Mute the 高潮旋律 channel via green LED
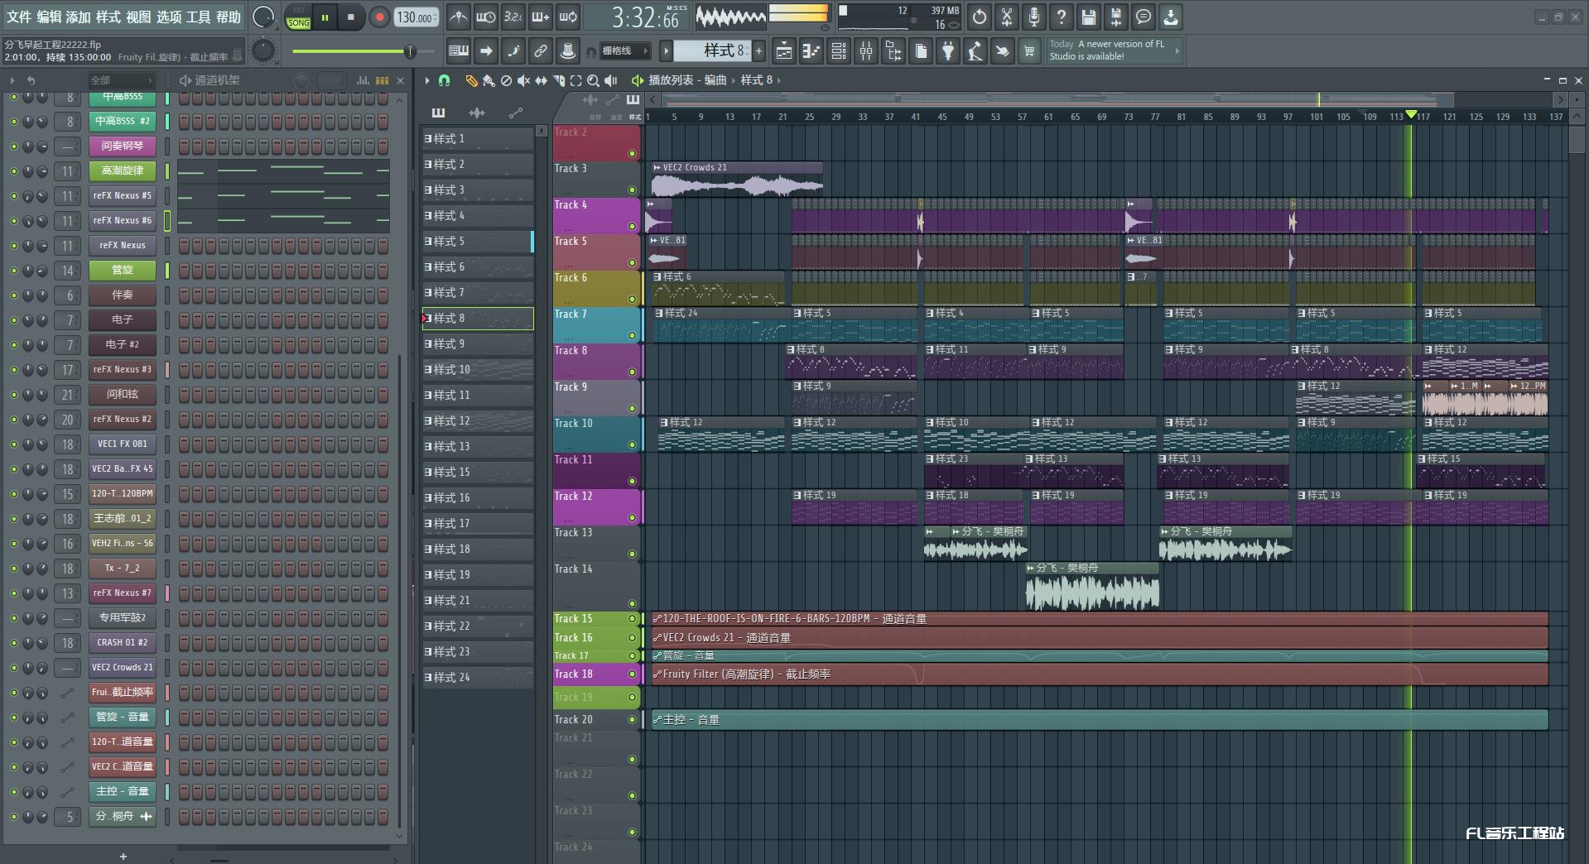 pos(13,171)
